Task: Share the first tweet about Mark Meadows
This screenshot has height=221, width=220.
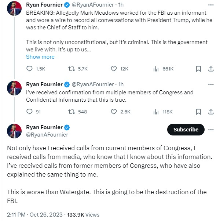Action: [x=211, y=69]
